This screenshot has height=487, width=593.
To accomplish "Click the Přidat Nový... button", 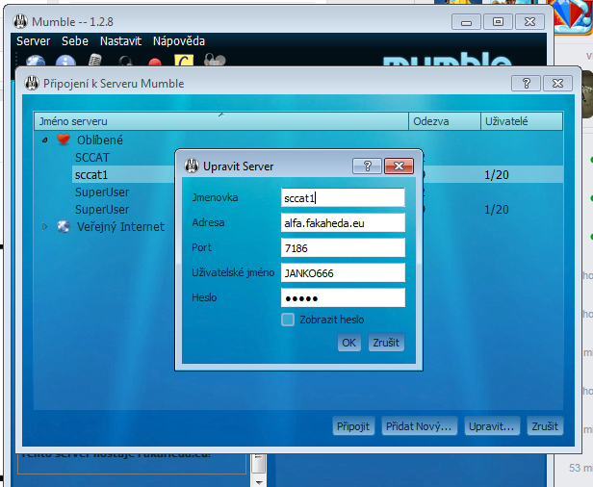I will coord(418,425).
